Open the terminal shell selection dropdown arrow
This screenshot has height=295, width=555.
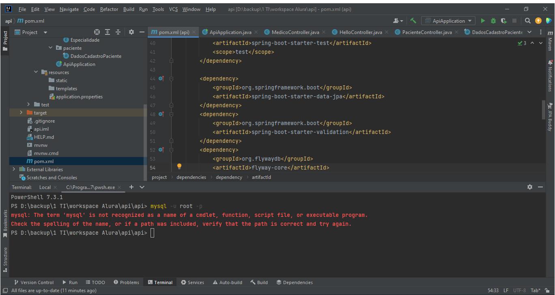click(x=142, y=187)
